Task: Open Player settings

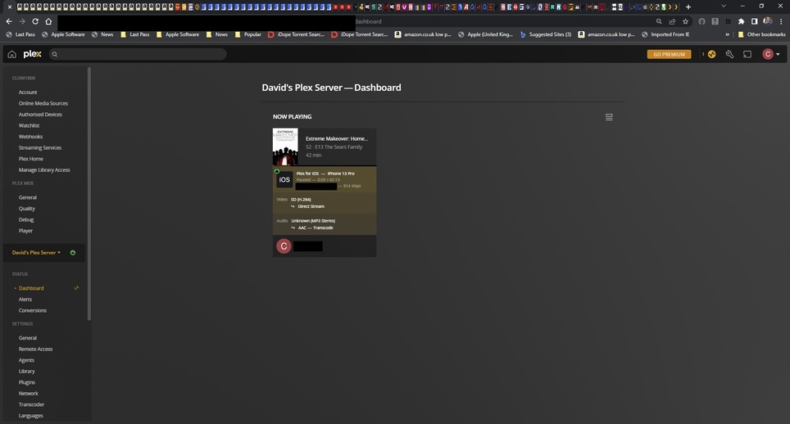Action: [25, 231]
